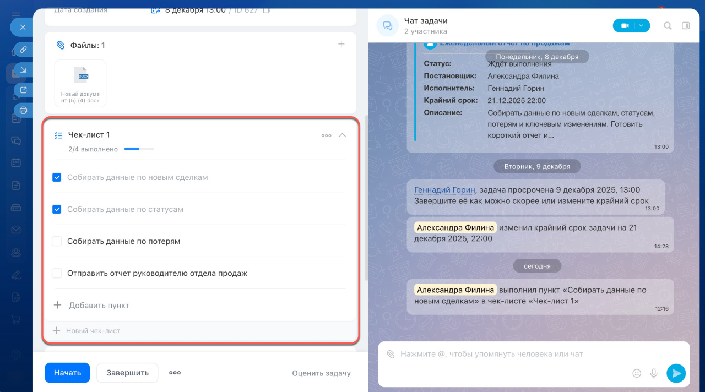This screenshot has width=705, height=392.
Task: Uncheck "Собирать данные по статусам" item
Action: (57, 209)
